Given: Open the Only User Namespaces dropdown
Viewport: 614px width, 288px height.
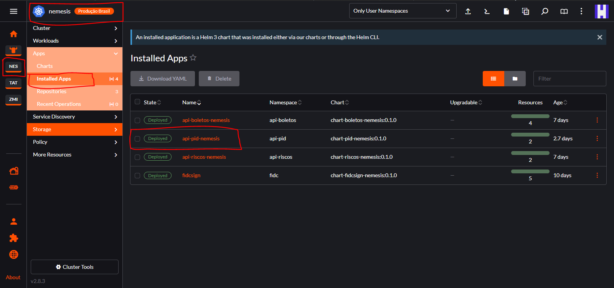Looking at the screenshot, I should point(403,11).
